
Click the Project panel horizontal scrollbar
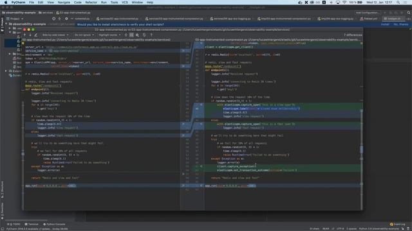click(26, 220)
